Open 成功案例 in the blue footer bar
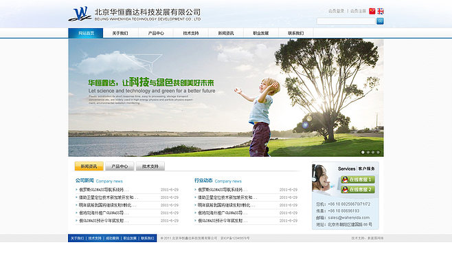This screenshot has width=452, height=258. coord(113,238)
